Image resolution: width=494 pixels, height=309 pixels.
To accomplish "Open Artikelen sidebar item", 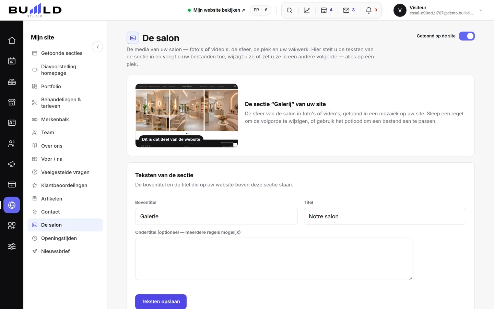I will pos(65,199).
